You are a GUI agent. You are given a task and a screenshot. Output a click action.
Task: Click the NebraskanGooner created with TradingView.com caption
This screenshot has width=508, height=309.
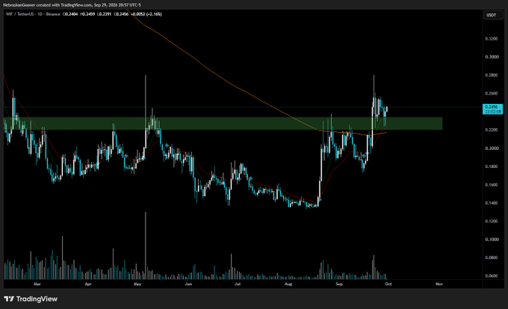point(72,5)
